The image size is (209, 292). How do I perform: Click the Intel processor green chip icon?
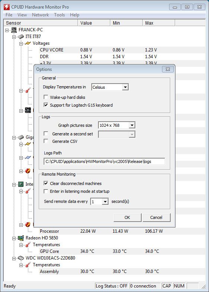pyautogui.click(x=21, y=184)
